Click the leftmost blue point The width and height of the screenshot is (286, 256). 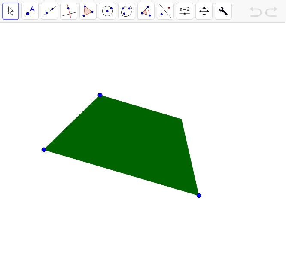click(x=44, y=150)
